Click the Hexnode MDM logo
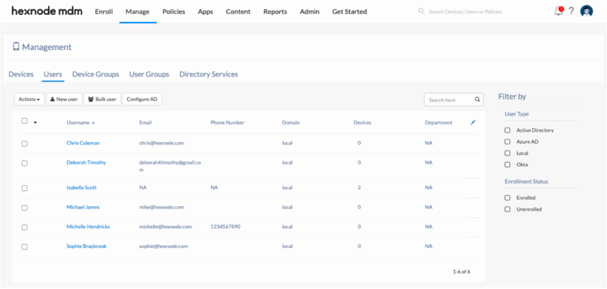 (x=48, y=11)
